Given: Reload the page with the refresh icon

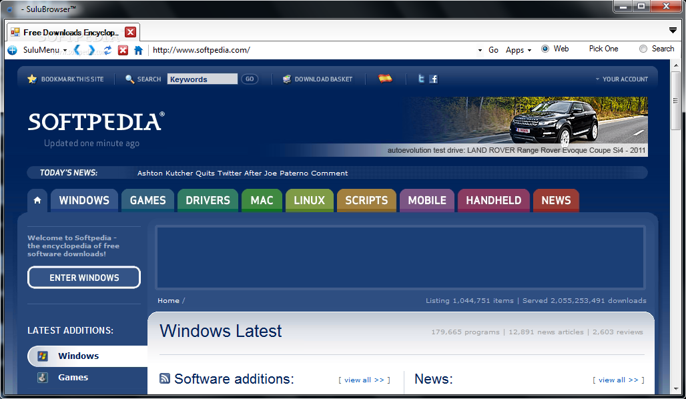Looking at the screenshot, I should click(107, 50).
